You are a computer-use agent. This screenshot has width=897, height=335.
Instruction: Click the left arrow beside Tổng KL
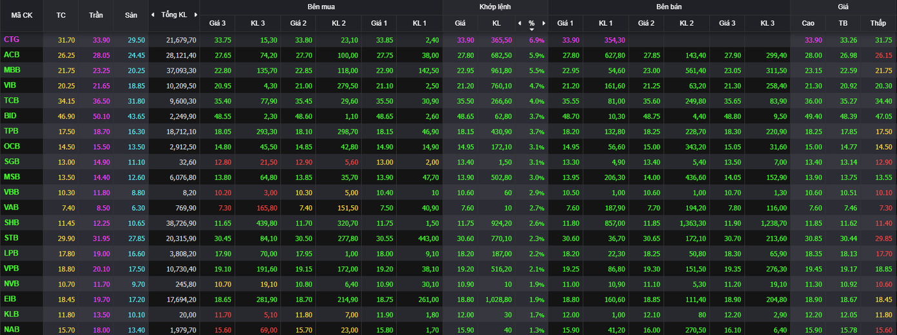(x=153, y=15)
